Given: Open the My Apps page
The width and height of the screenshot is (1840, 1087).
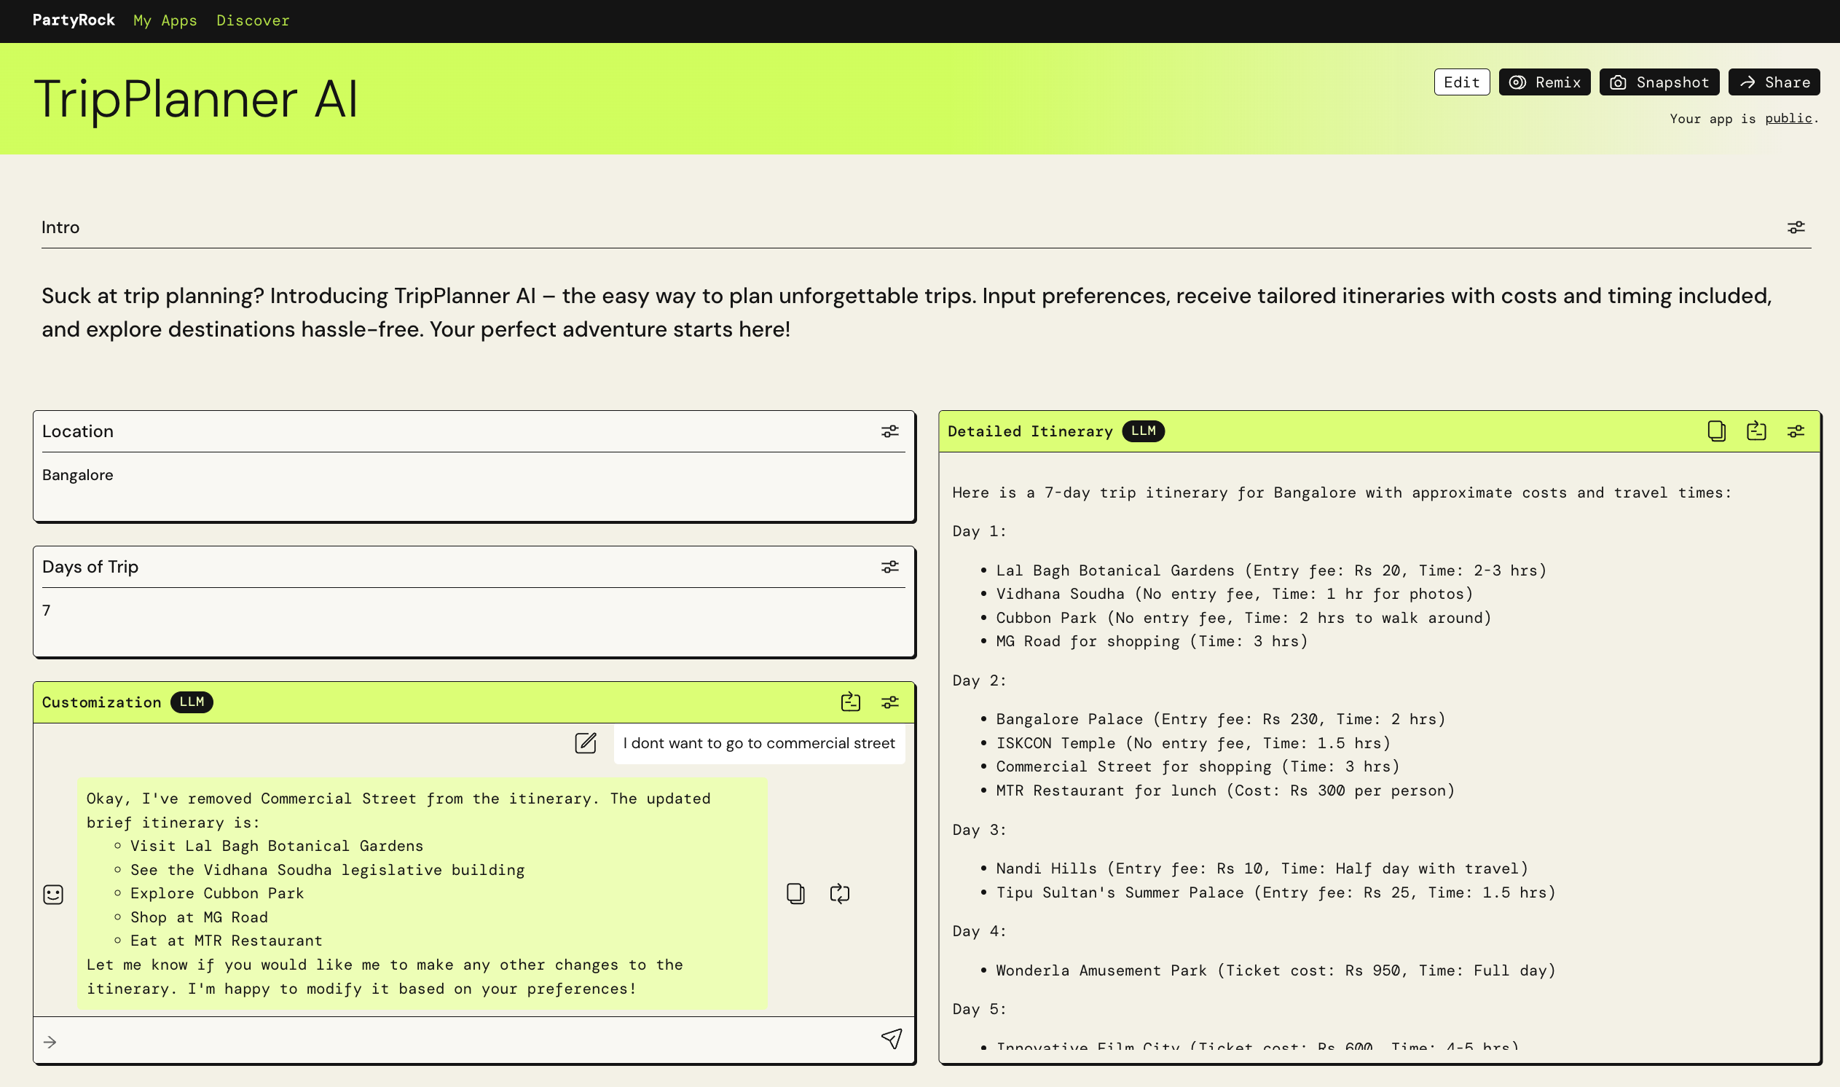Looking at the screenshot, I should point(165,20).
